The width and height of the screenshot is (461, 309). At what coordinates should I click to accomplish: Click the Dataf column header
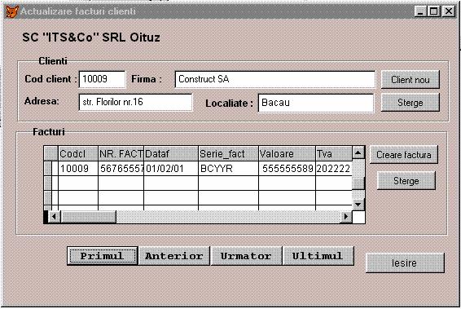pyautogui.click(x=171, y=153)
